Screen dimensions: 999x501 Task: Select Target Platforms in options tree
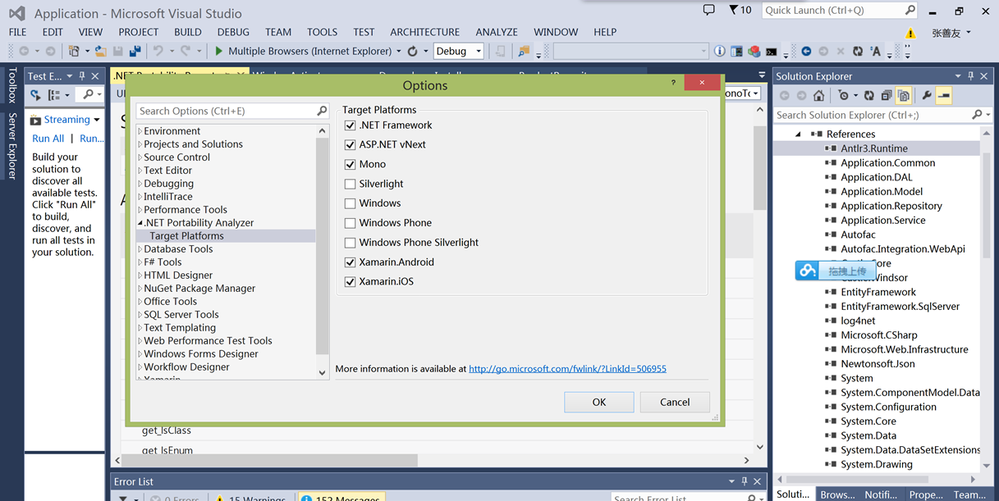pyautogui.click(x=186, y=236)
